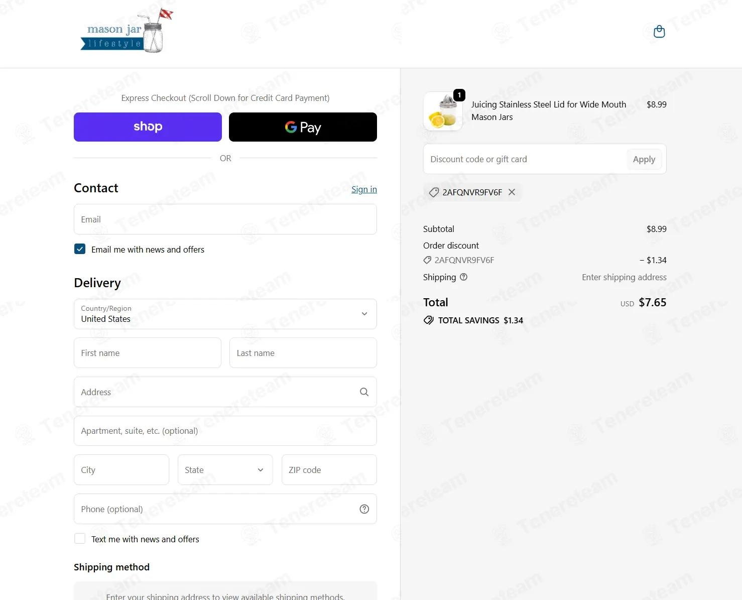This screenshot has height=600, width=742.
Task: Open the shopping bag cart icon
Action: click(659, 32)
